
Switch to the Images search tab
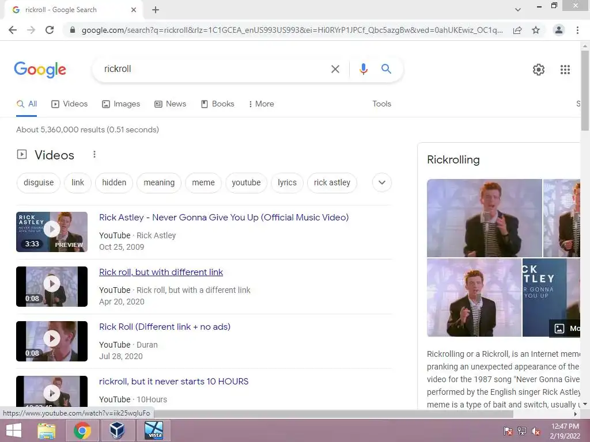121,104
